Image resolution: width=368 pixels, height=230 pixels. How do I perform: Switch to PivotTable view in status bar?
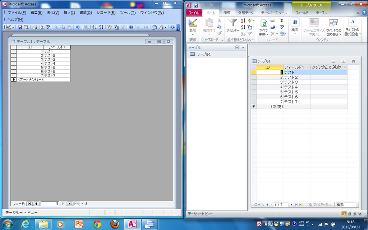pyautogui.click(x=349, y=214)
